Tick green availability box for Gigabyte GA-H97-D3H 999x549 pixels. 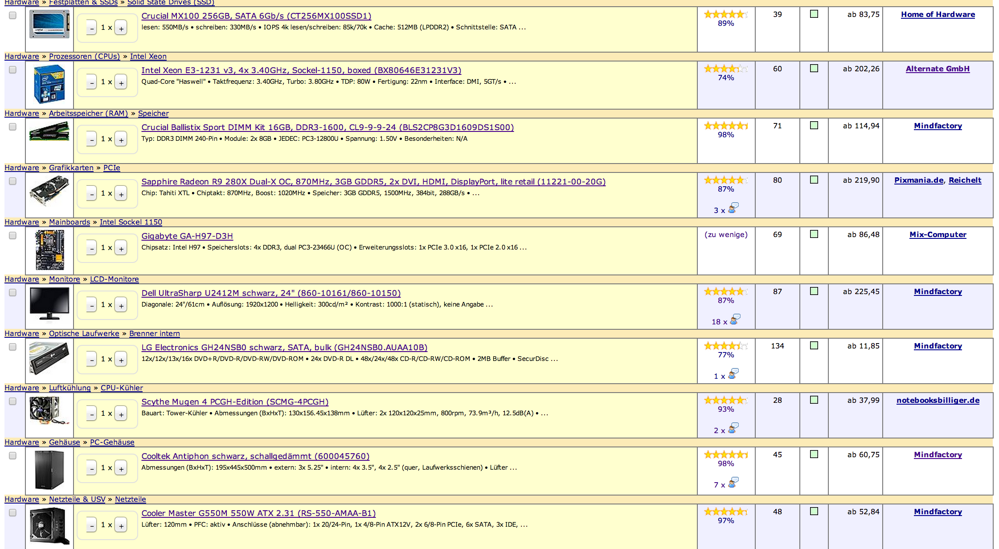pos(814,234)
